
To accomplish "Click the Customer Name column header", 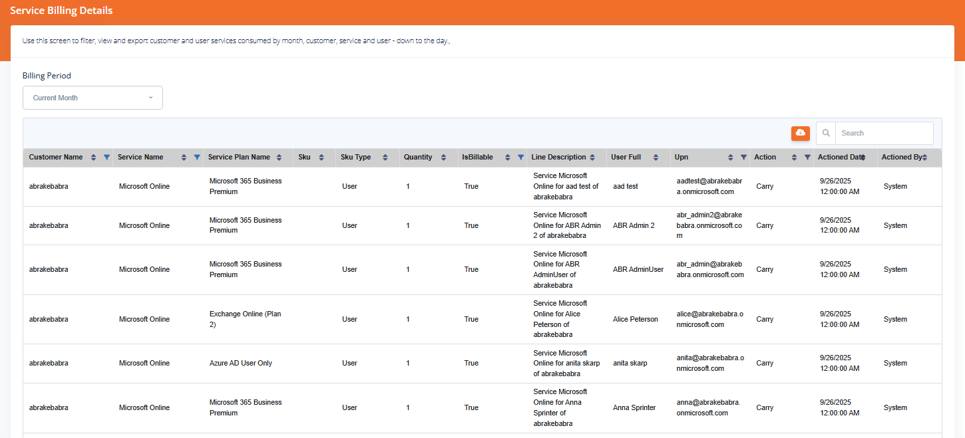I will click(55, 157).
